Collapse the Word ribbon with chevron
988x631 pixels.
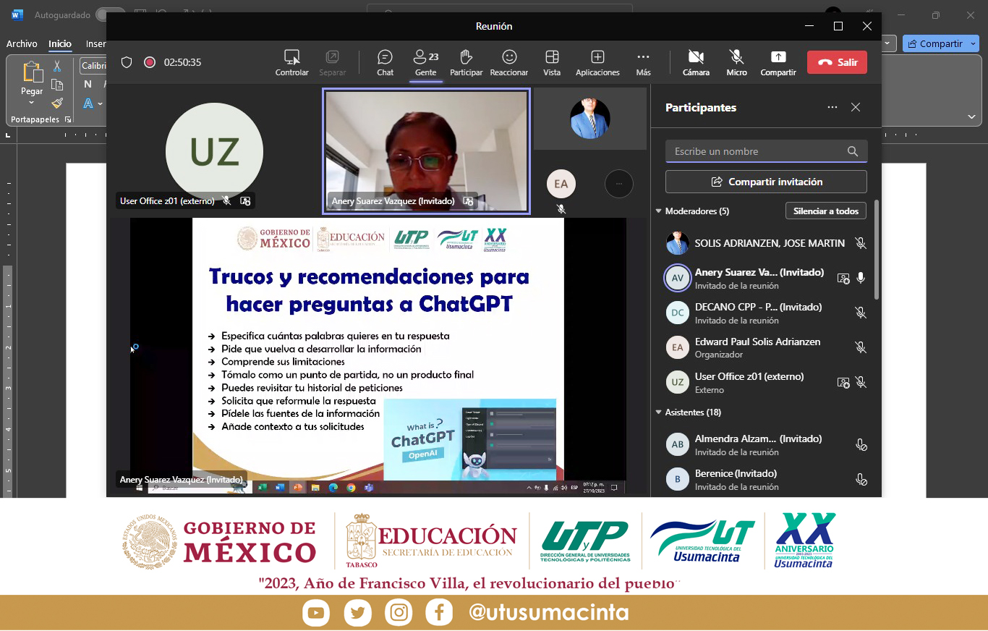tap(971, 117)
